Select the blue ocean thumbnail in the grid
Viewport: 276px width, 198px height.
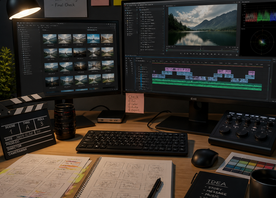pyautogui.click(x=93, y=38)
